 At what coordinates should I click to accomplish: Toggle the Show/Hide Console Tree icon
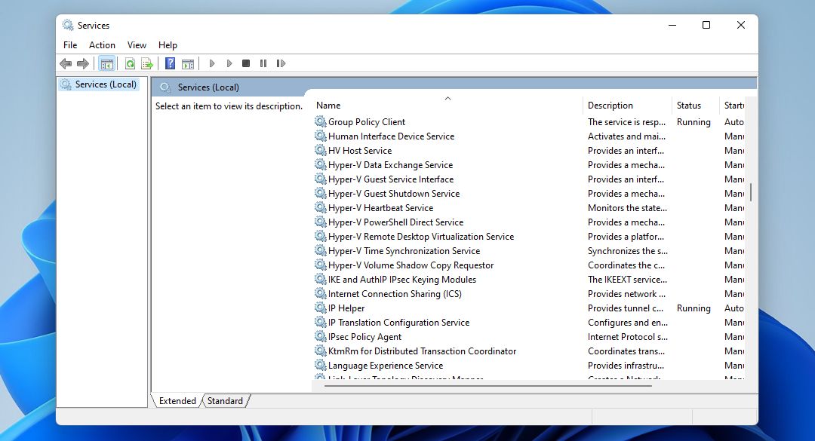pyautogui.click(x=107, y=63)
